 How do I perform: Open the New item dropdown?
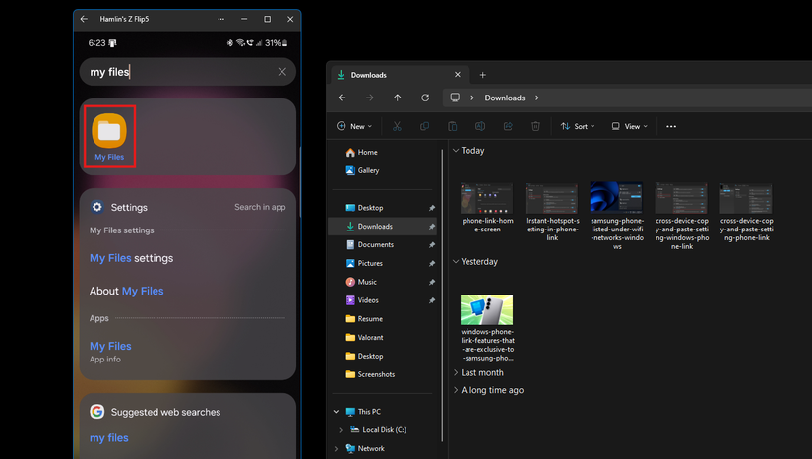point(354,126)
